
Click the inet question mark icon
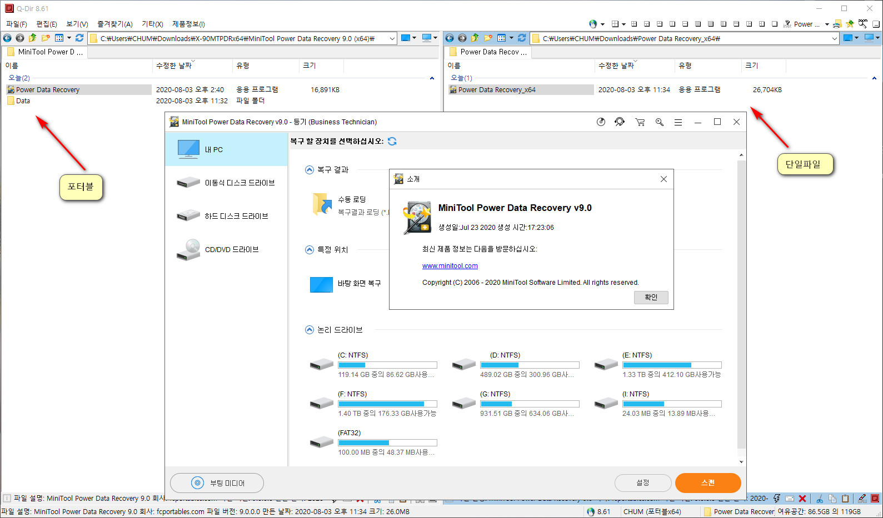pyautogui.click(x=787, y=24)
